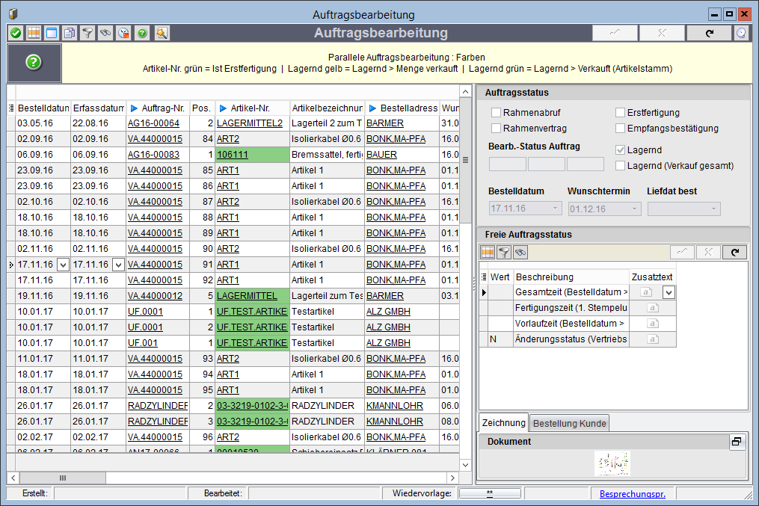The image size is (759, 506).
Task: Click the Besprechungspr. link in status bar
Action: click(x=632, y=494)
